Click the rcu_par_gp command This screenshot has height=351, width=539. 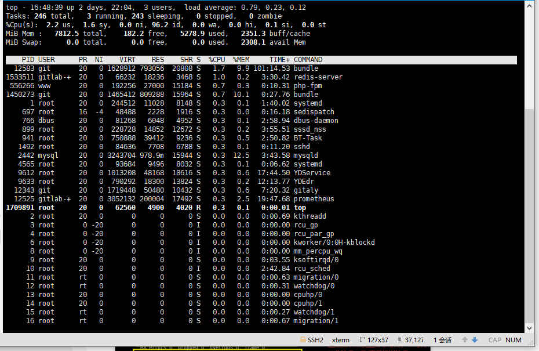point(314,234)
